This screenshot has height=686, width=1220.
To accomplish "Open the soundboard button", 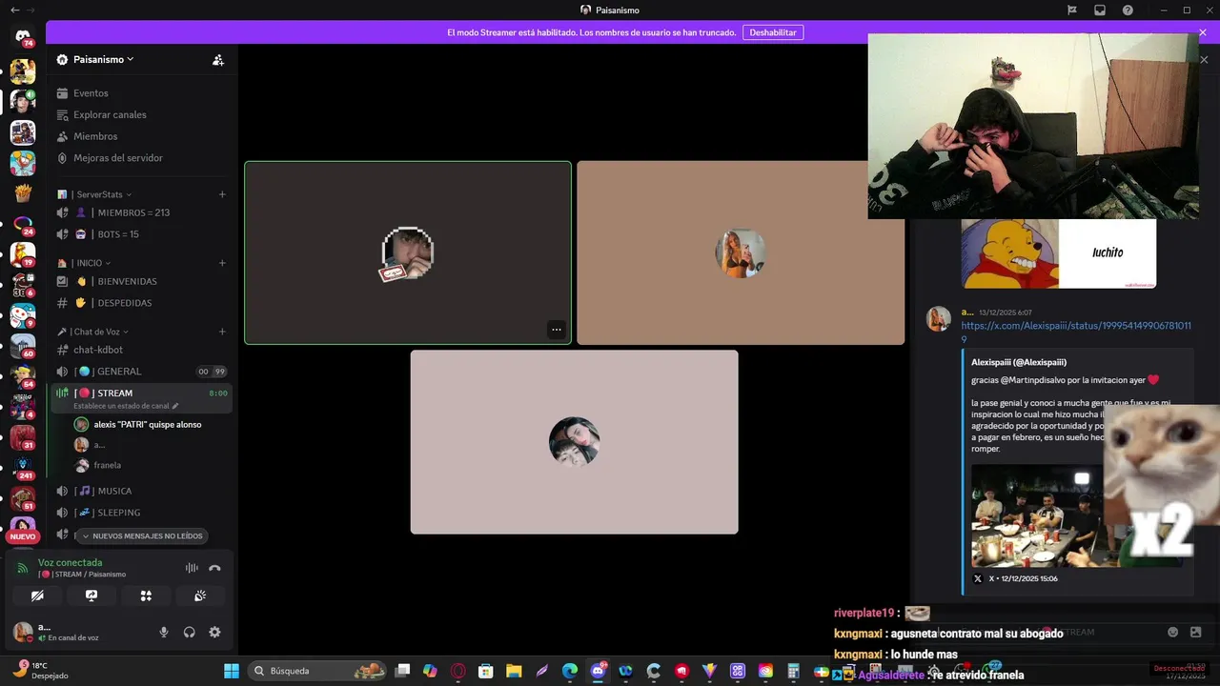I will pyautogui.click(x=200, y=595).
